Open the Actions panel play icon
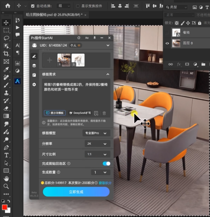This screenshot has width=210, height=217. pos(17,27)
